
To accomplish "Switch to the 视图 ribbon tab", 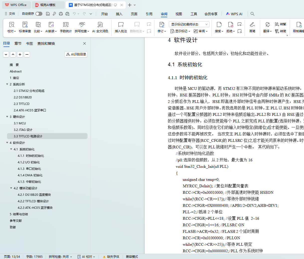I will point(179,14).
